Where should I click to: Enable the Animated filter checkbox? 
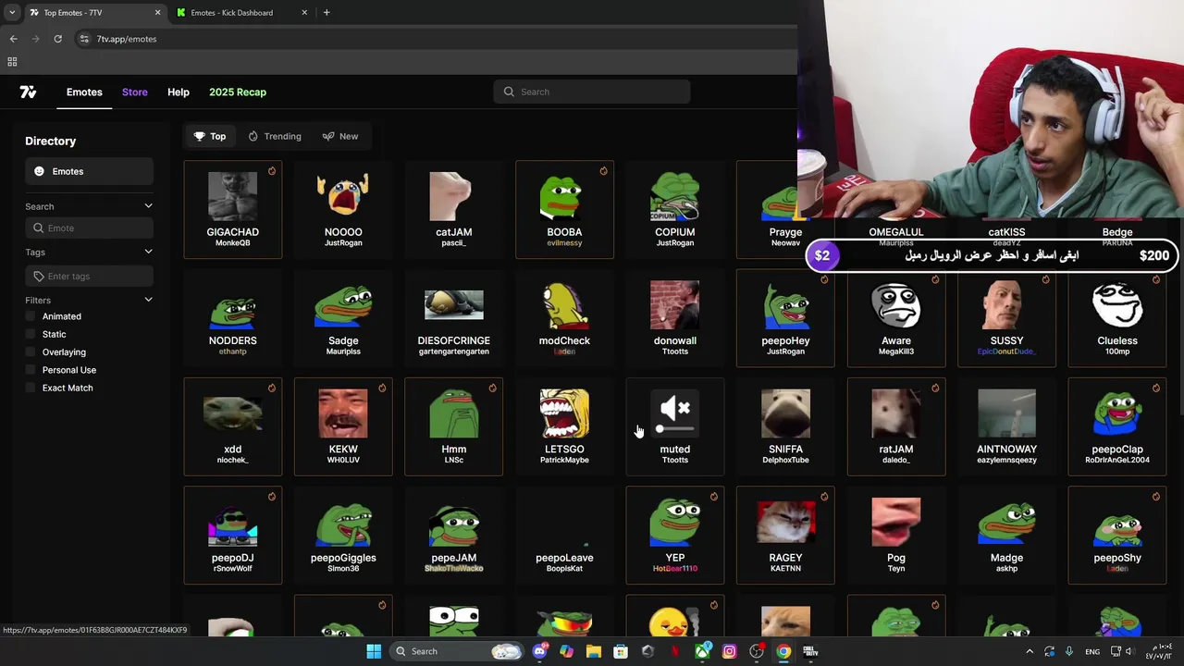point(31,316)
